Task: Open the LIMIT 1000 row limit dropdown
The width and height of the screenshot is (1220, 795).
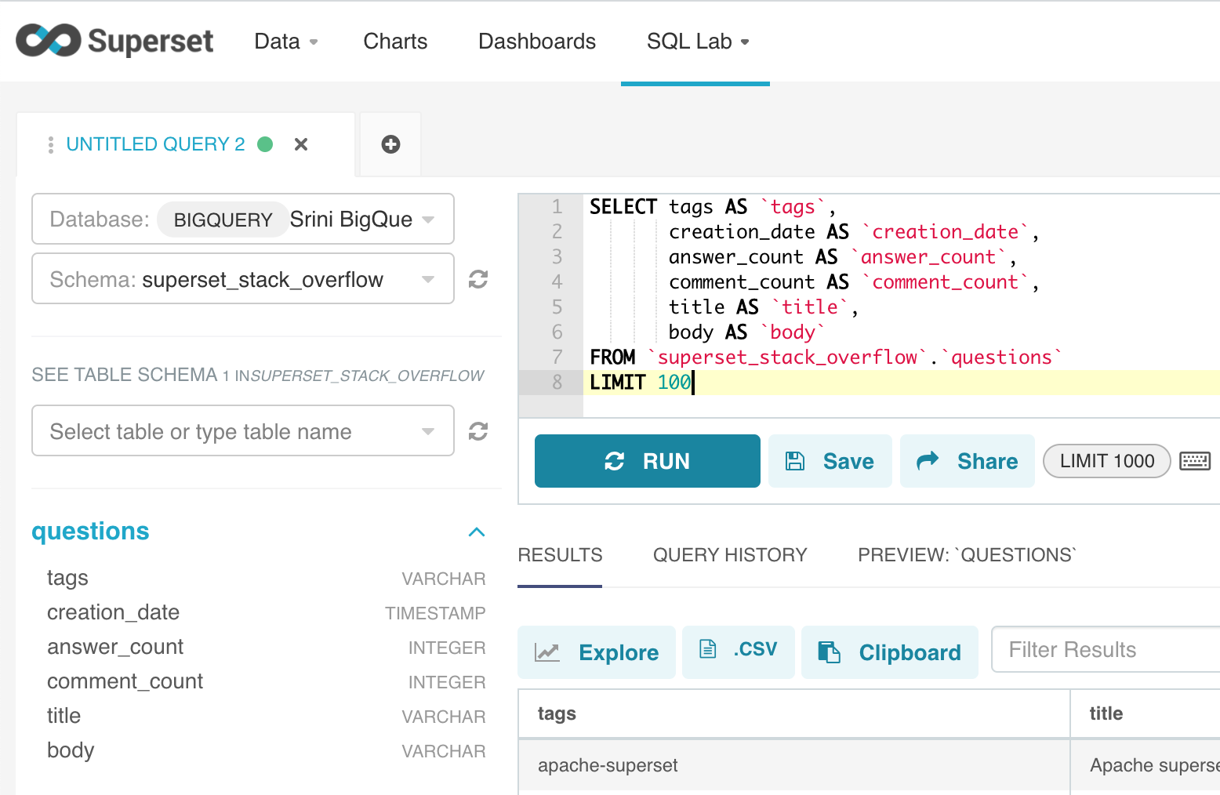Action: click(x=1106, y=461)
